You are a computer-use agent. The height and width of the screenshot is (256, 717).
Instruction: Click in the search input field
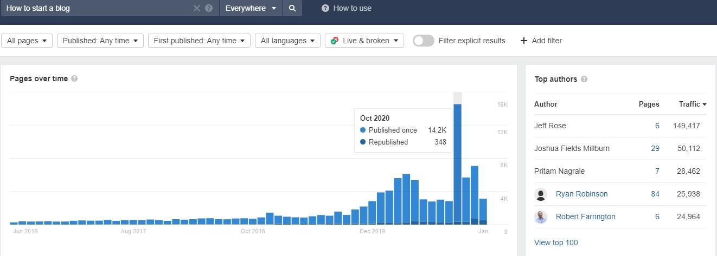click(98, 8)
